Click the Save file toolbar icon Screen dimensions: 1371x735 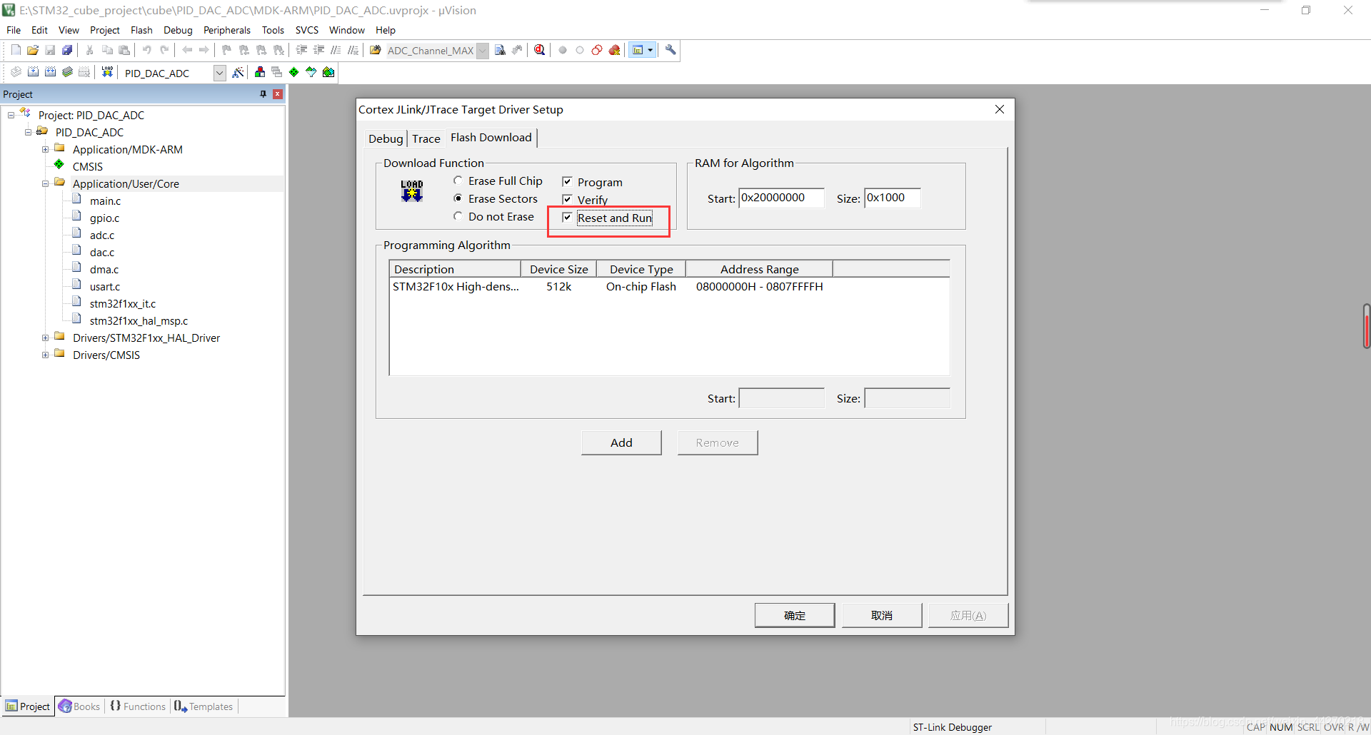point(50,50)
